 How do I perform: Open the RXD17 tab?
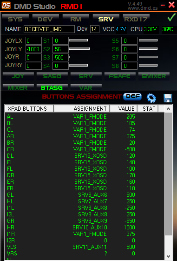pyautogui.click(x=136, y=19)
